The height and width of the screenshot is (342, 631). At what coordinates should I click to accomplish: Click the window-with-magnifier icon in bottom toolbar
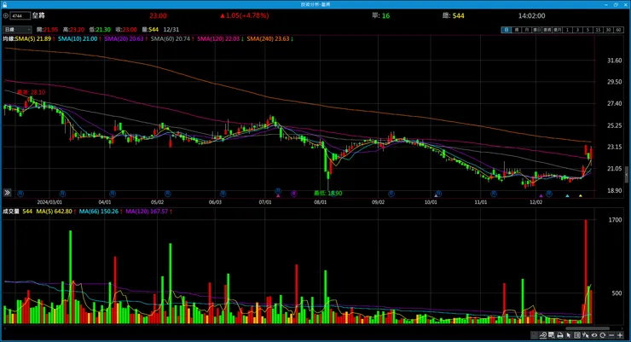click(552, 335)
